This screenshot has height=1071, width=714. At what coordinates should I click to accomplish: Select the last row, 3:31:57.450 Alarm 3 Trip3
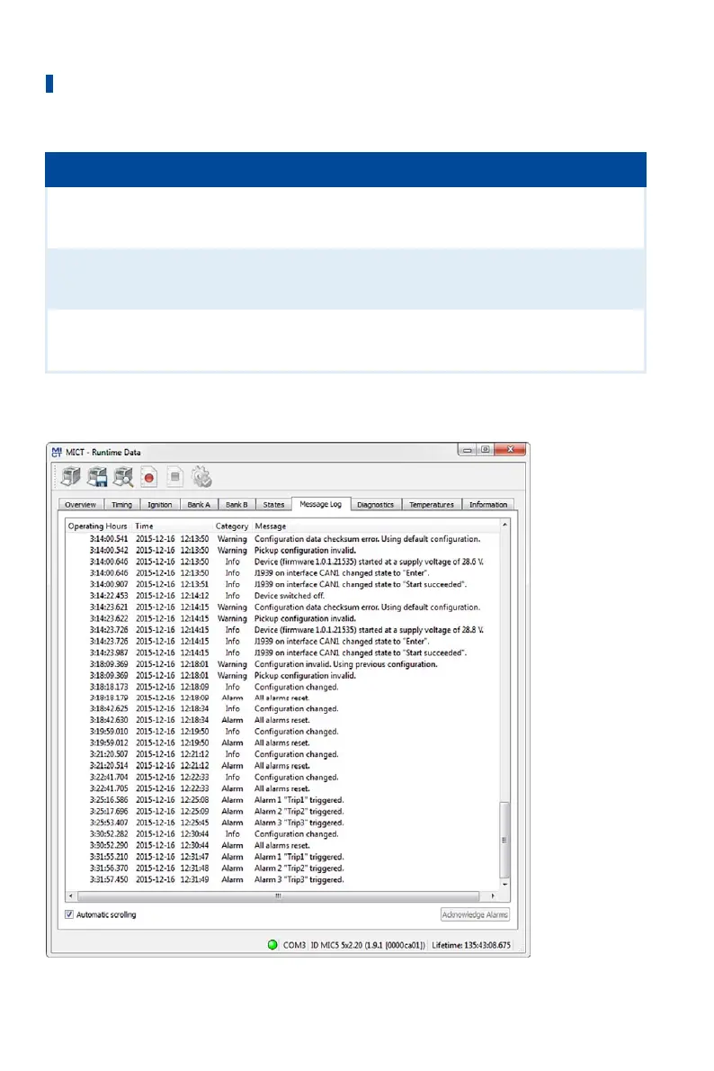(x=282, y=880)
